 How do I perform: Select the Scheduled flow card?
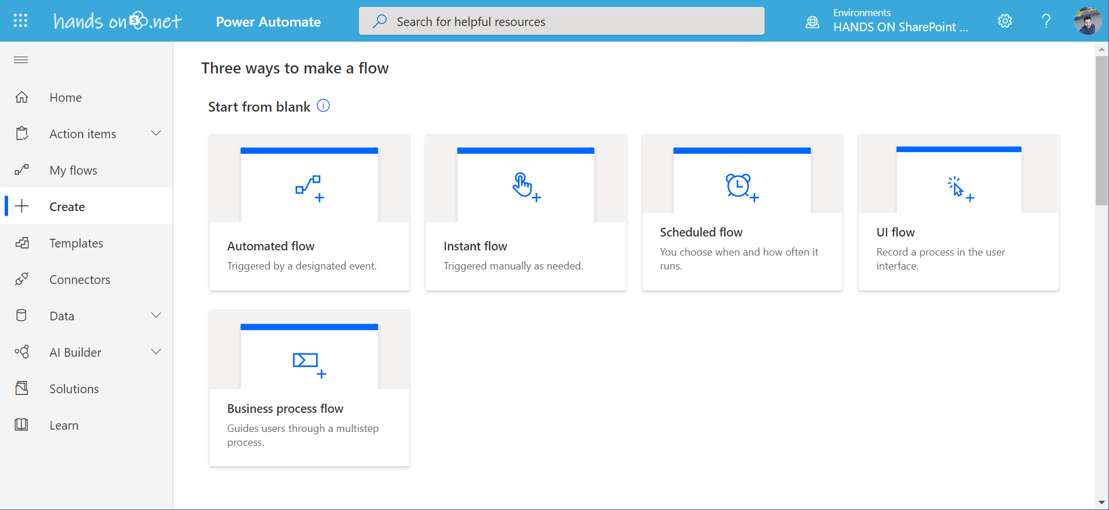click(x=742, y=213)
